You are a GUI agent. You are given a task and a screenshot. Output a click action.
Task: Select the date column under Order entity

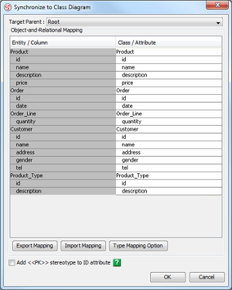pos(63,106)
